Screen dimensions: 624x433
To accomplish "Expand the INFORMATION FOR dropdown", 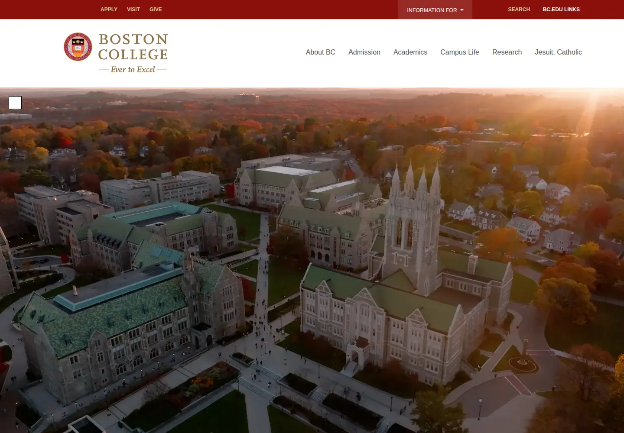I will 435,10.
